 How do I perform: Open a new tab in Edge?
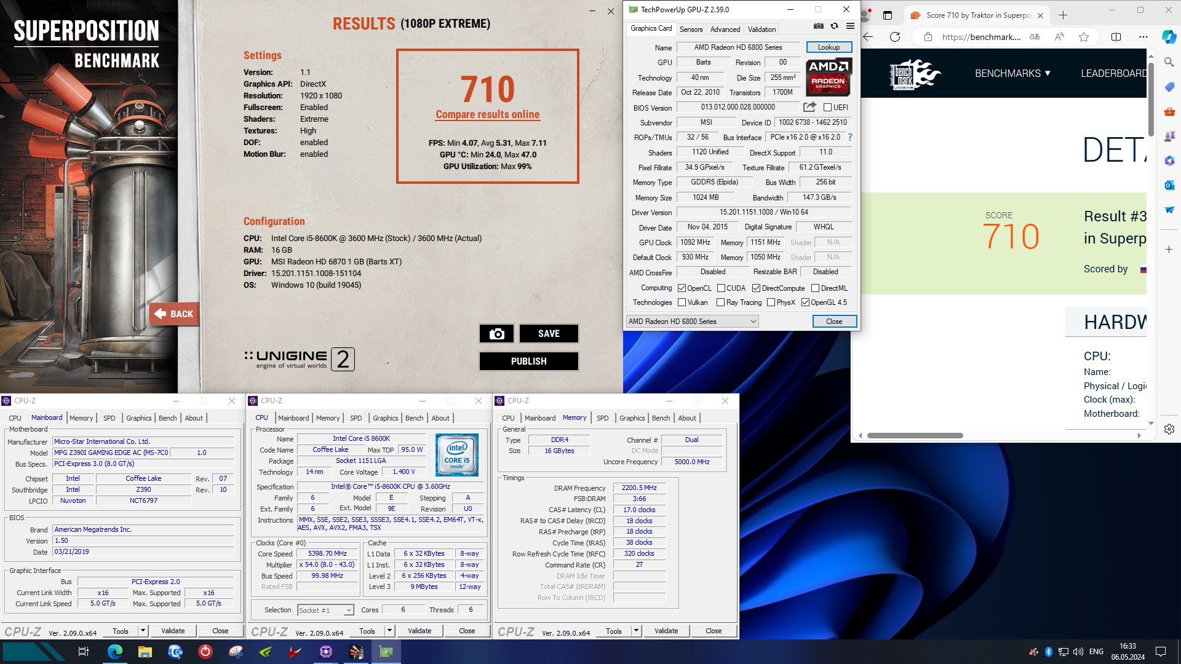(x=1064, y=15)
